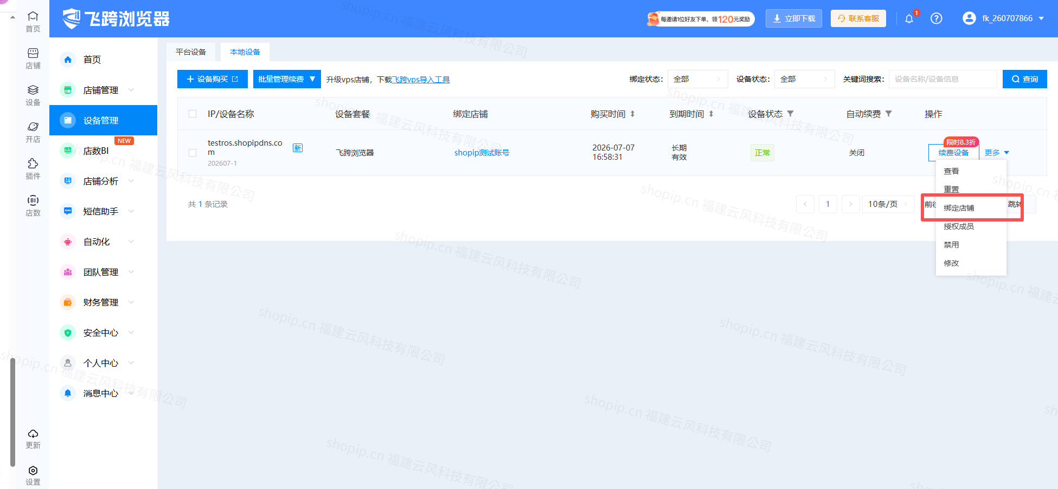Image resolution: width=1058 pixels, height=489 pixels.
Task: Open the 插件 plugin icon in left rail
Action: [x=33, y=164]
